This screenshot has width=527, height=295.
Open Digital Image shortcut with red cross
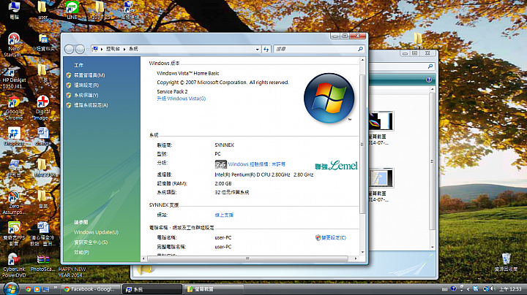coord(42,108)
